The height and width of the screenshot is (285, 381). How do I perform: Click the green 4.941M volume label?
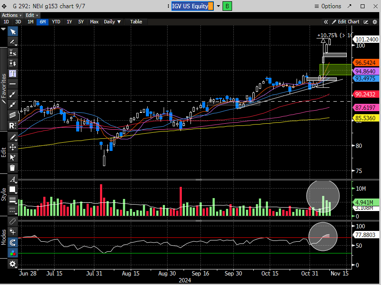(365, 202)
